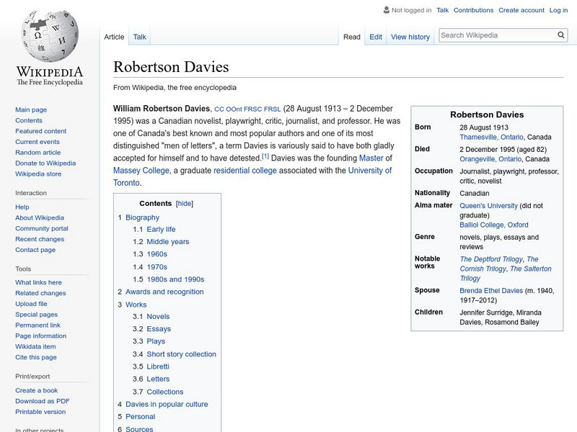Click the Edit tab
The width and height of the screenshot is (577, 432).
coord(376,37)
